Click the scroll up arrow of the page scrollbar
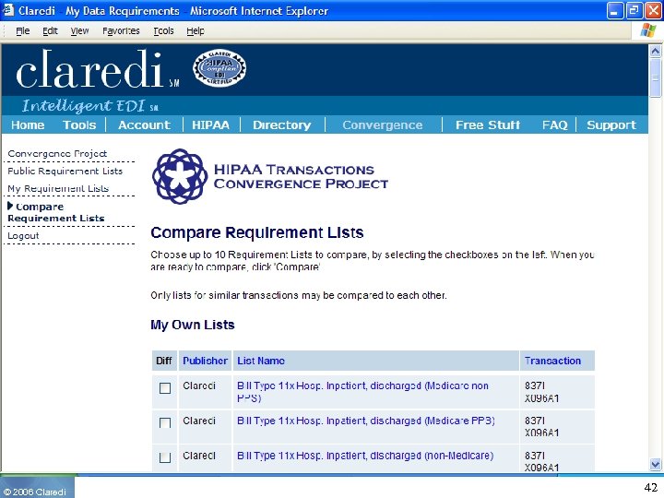Image resolution: width=664 pixels, height=498 pixels. tap(655, 52)
